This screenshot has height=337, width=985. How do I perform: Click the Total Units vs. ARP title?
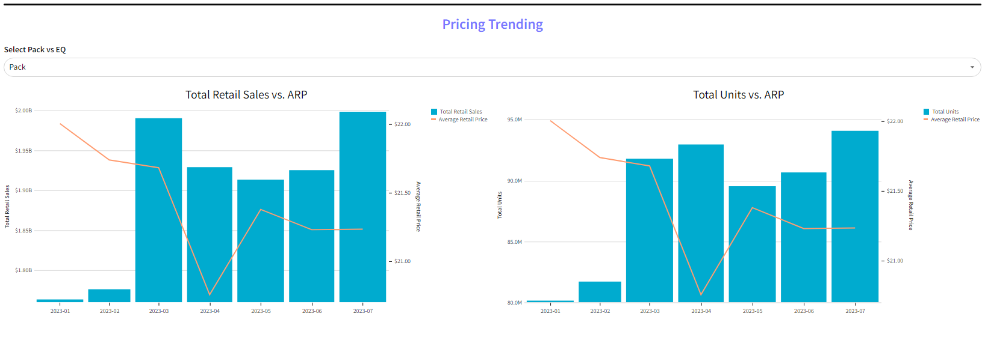738,95
